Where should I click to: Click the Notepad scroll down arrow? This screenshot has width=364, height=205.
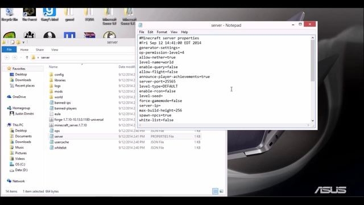pyautogui.click(x=313, y=121)
